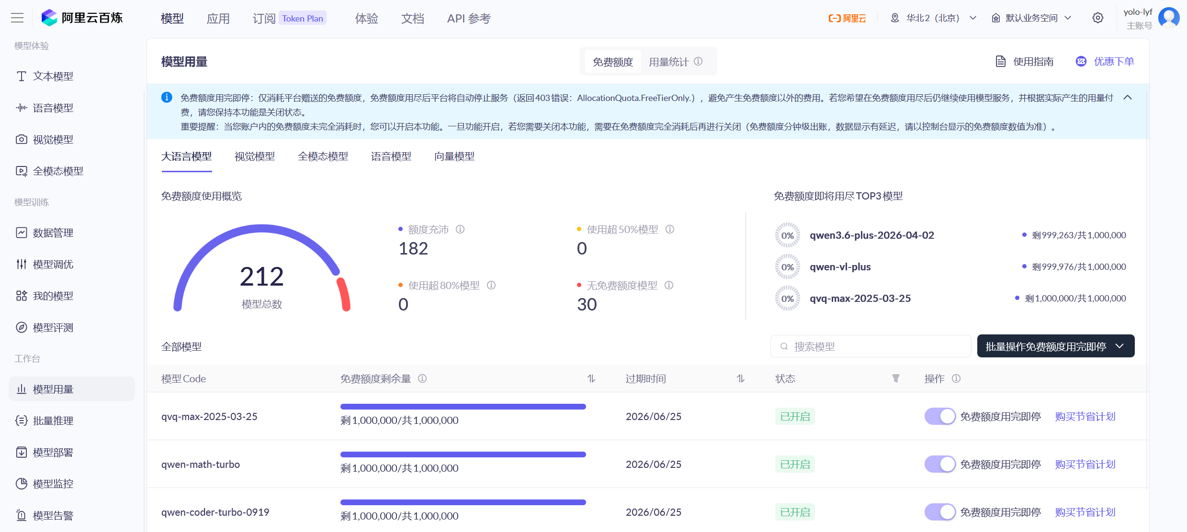Select 模型用量 in the sidebar

(72, 389)
